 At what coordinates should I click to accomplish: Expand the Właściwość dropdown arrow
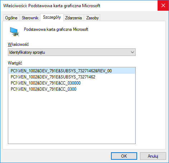point(132,52)
